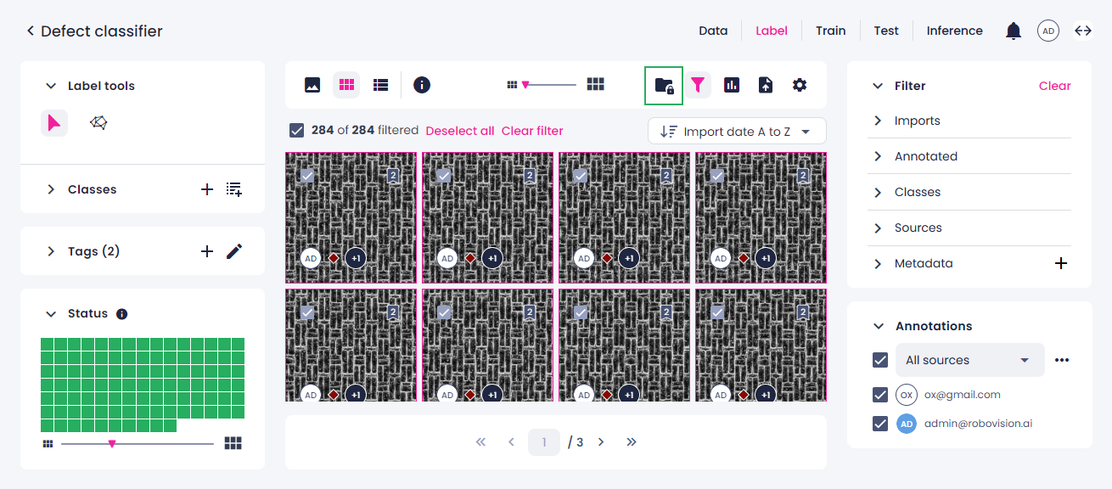Switch to single image view
1112x489 pixels.
[x=312, y=85]
